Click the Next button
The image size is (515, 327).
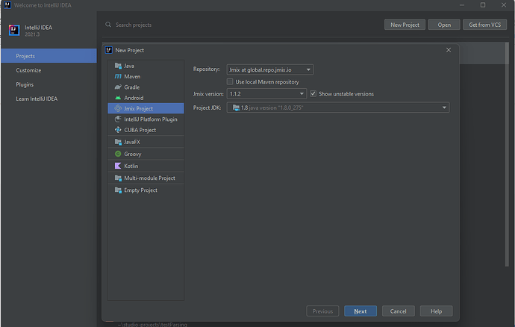click(x=360, y=311)
